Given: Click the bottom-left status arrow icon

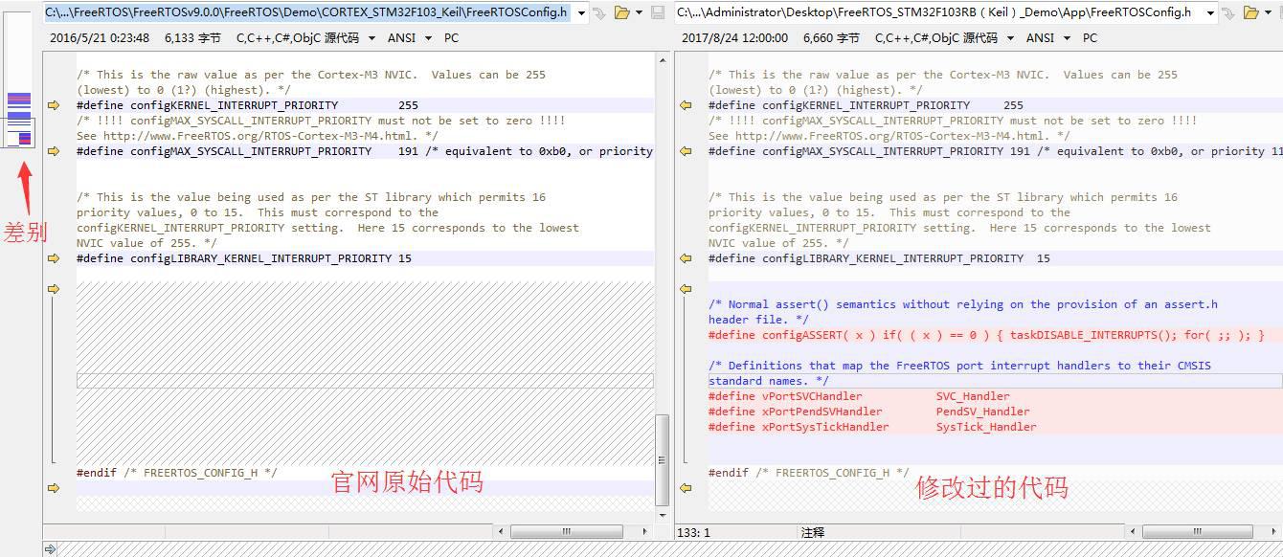Looking at the screenshot, I should [x=50, y=549].
